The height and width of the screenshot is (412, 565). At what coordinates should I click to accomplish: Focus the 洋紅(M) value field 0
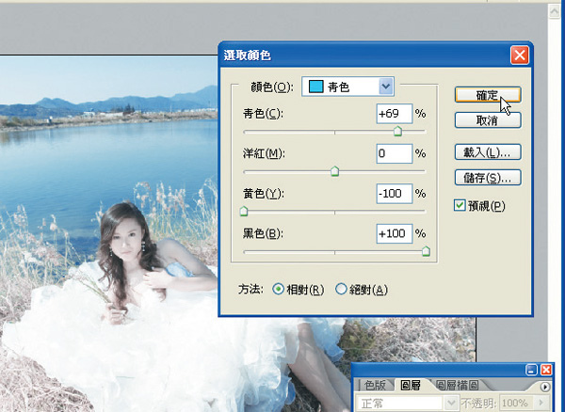click(x=395, y=153)
